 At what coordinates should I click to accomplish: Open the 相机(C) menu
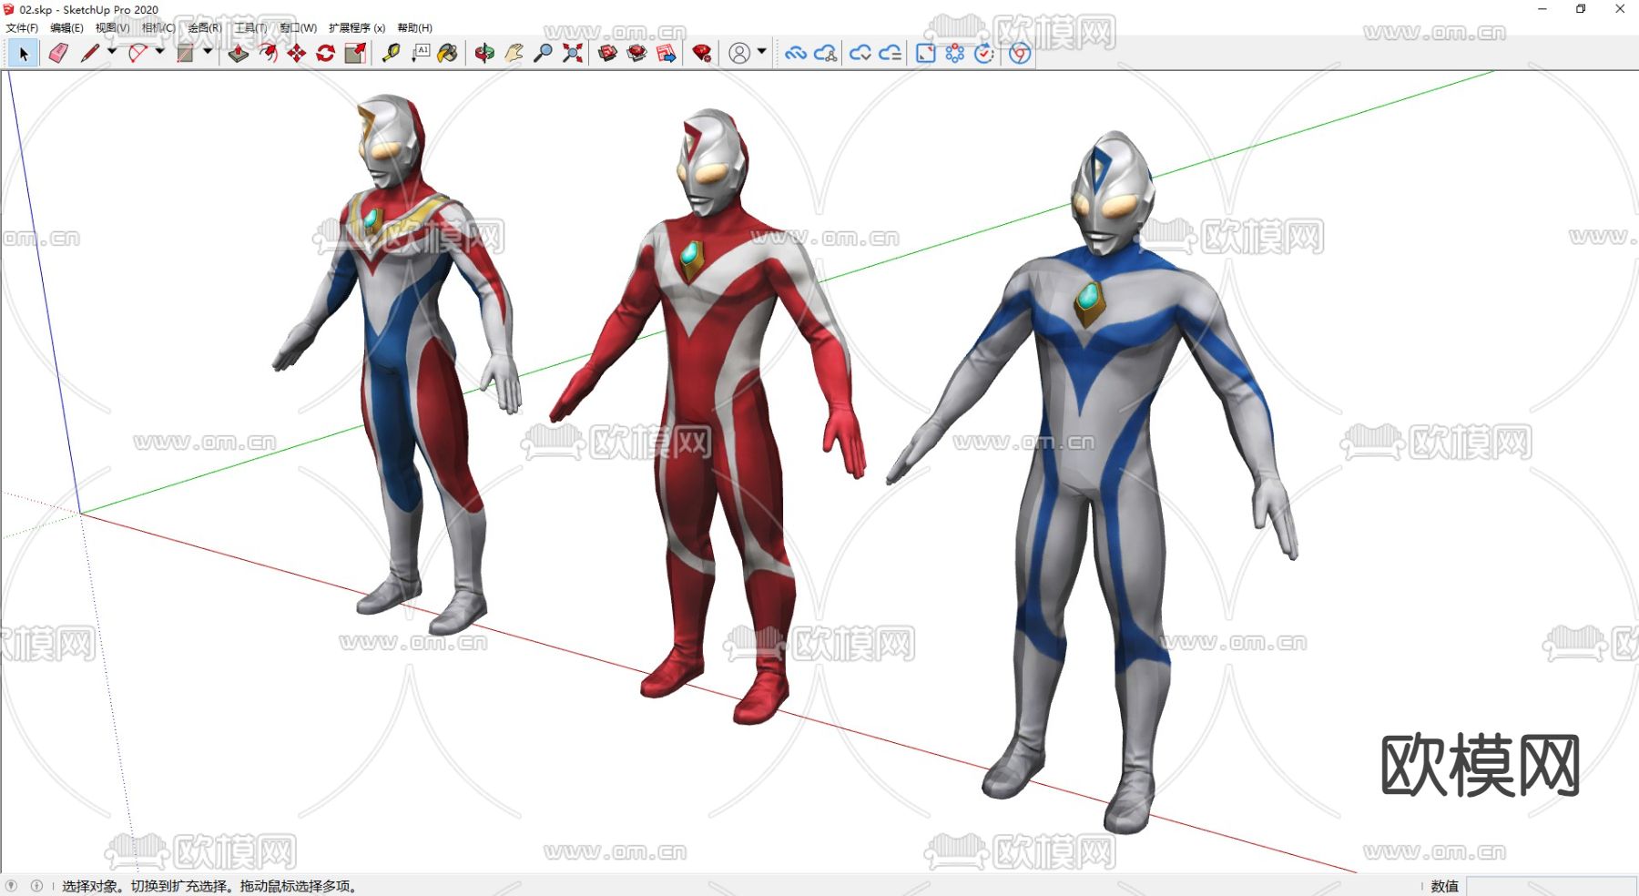[x=158, y=28]
